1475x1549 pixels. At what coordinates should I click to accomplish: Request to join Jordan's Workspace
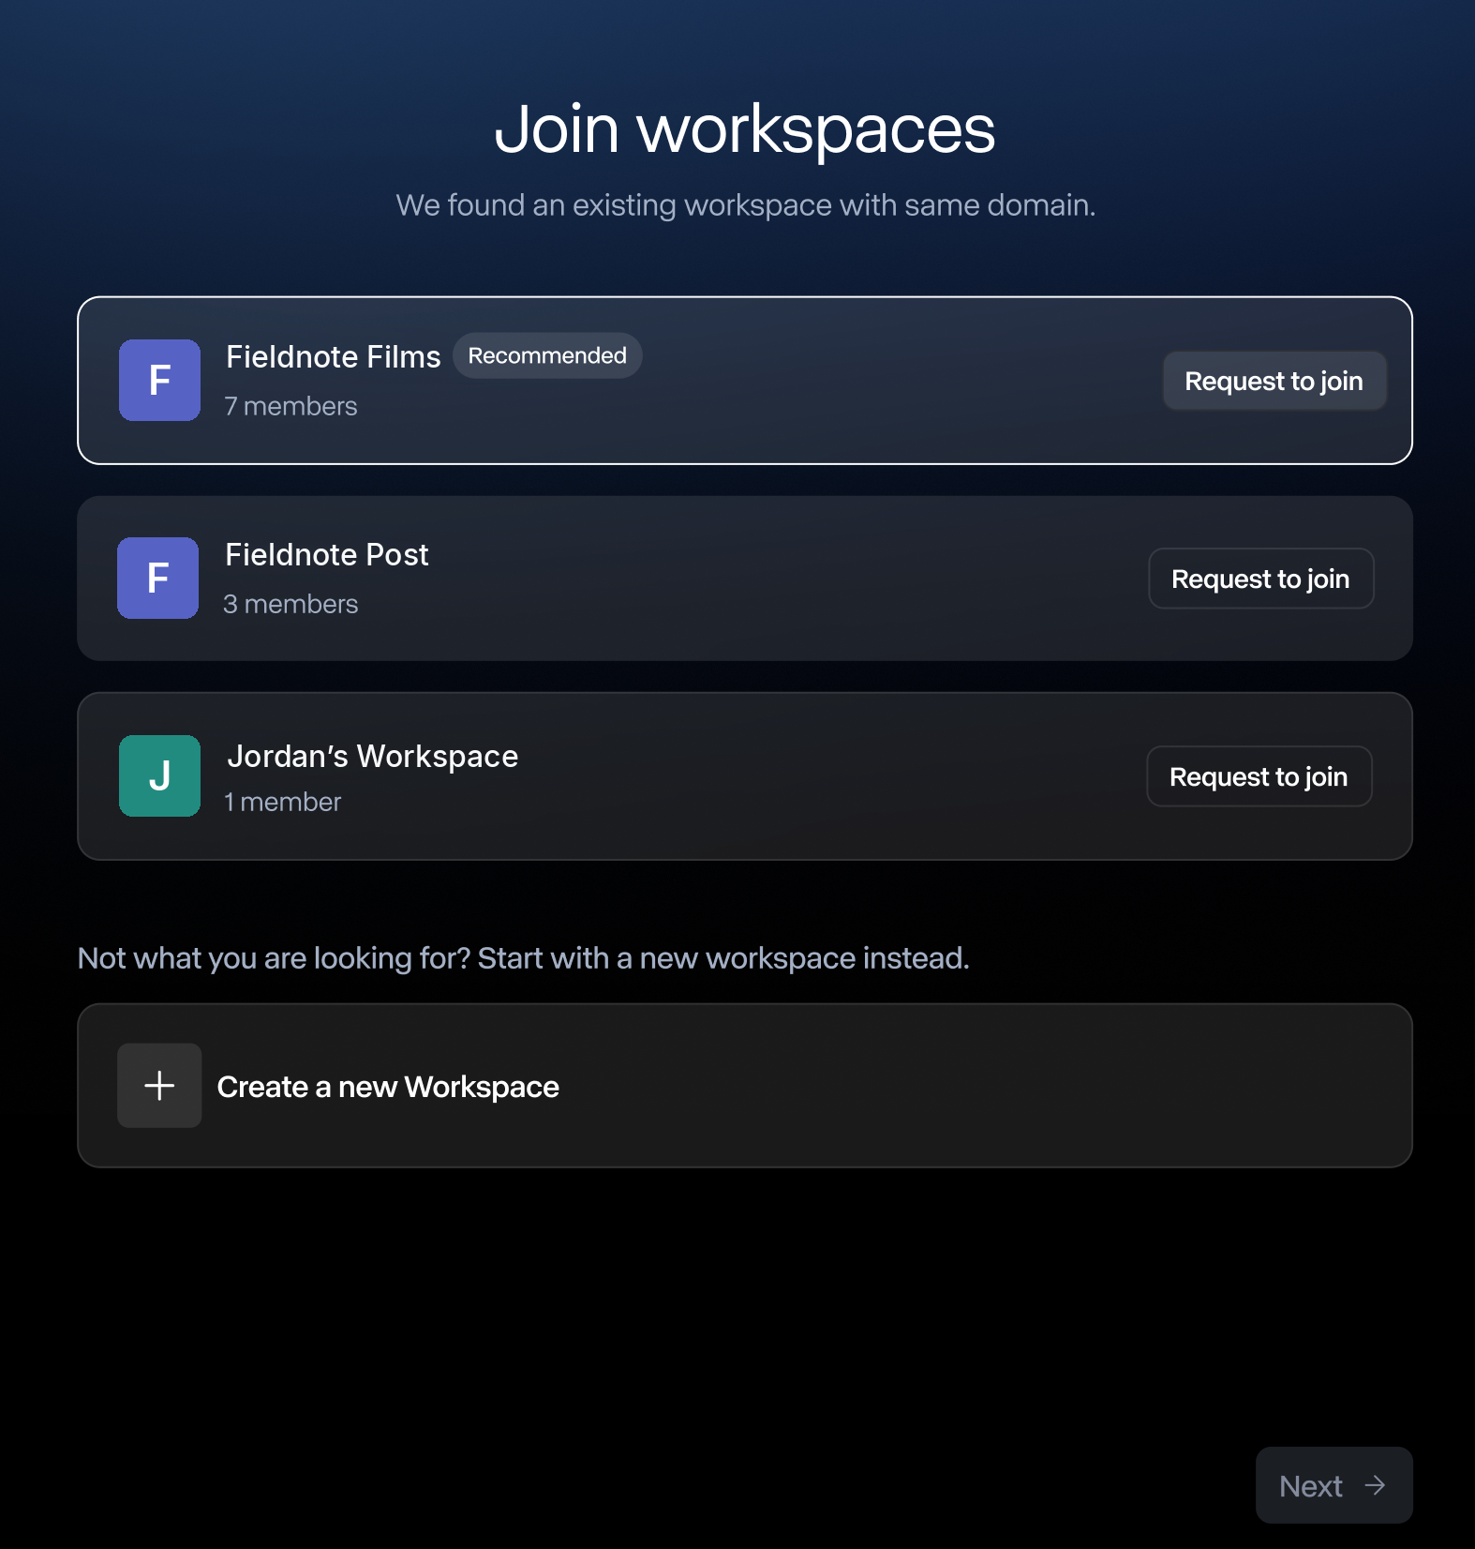[x=1259, y=776]
